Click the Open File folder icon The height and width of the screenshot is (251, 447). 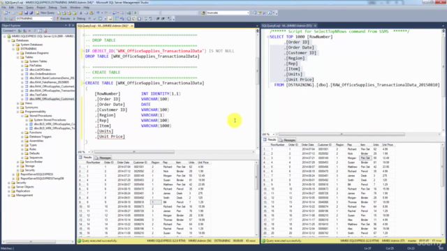click(21, 13)
